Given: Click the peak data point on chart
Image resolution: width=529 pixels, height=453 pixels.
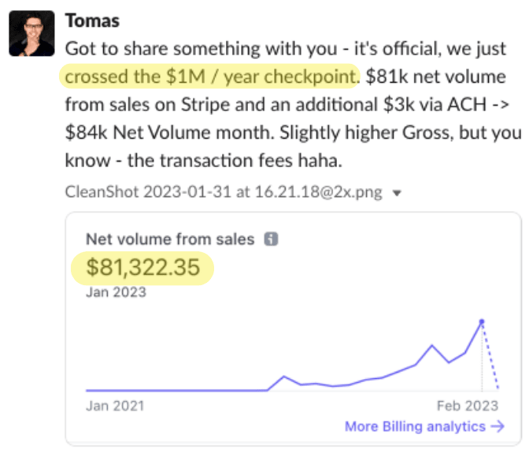Looking at the screenshot, I should pyautogui.click(x=482, y=321).
